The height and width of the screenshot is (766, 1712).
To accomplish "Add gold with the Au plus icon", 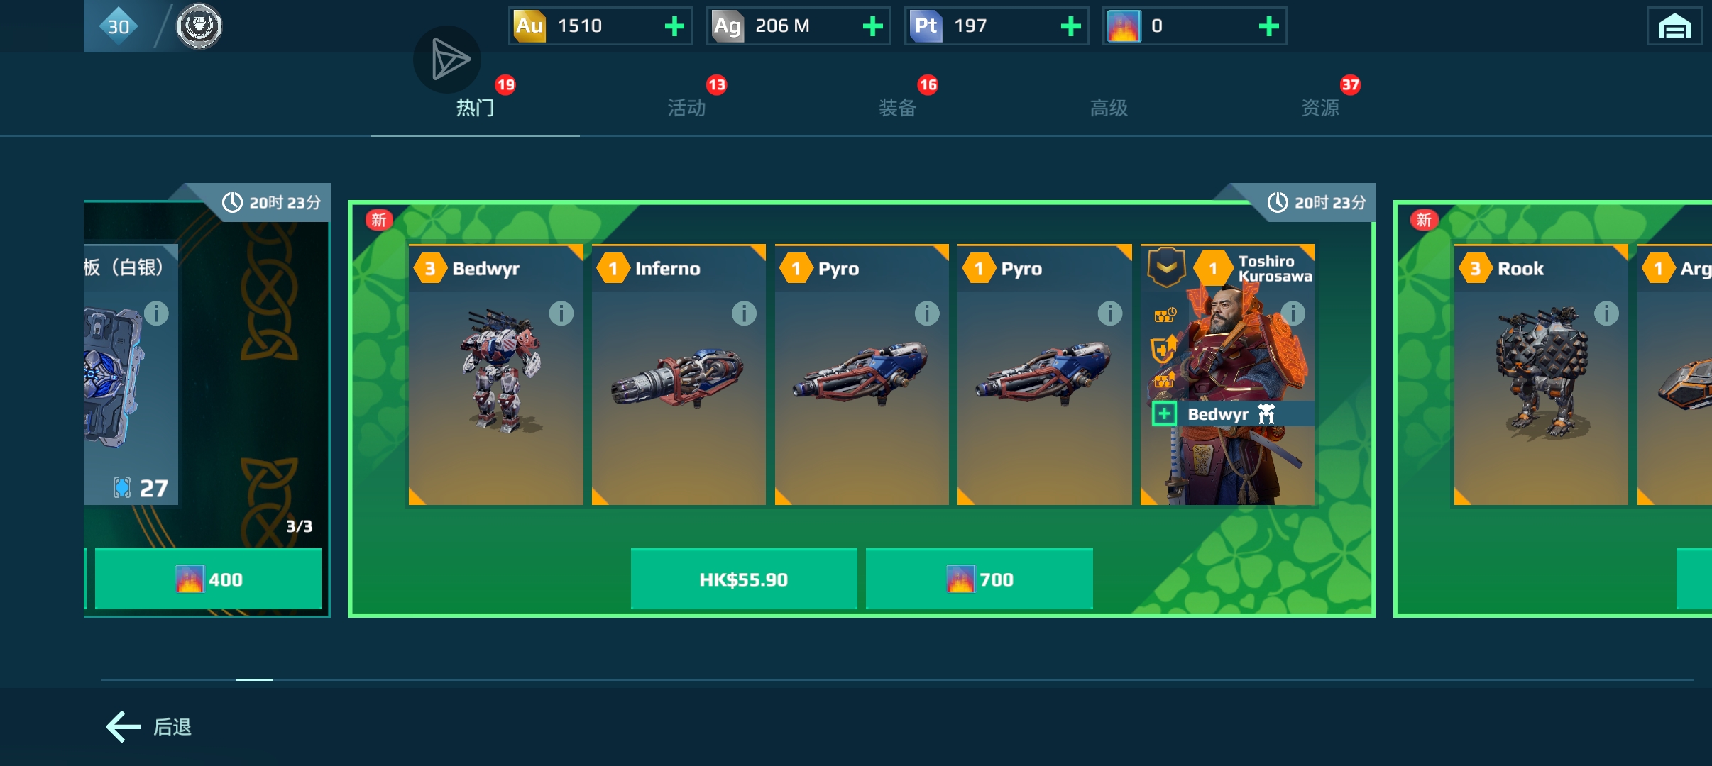I will coord(674,27).
